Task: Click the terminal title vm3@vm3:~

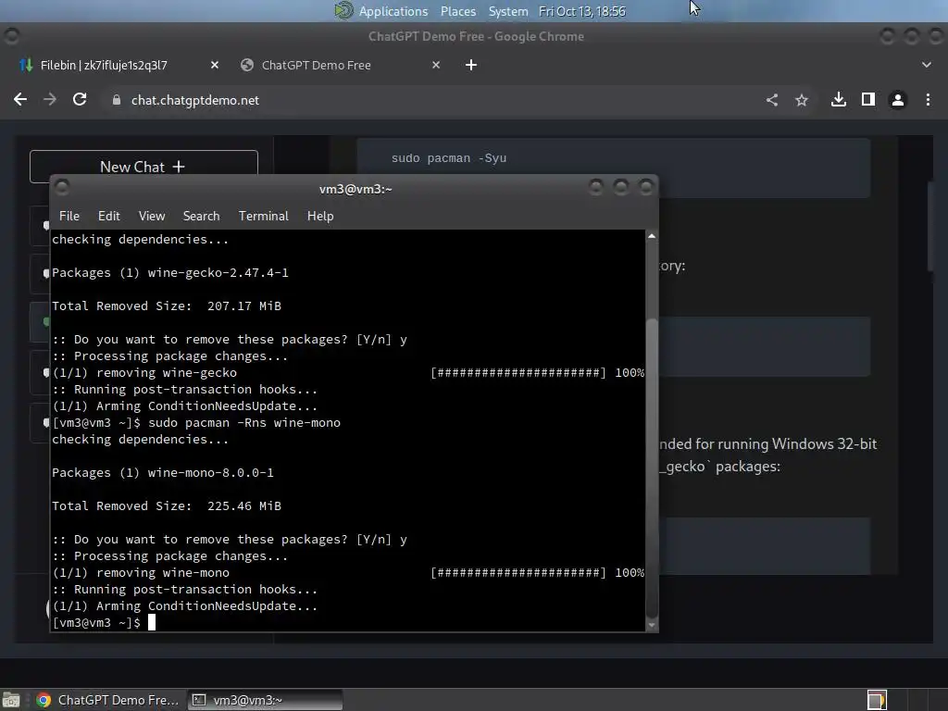Action: (x=355, y=189)
